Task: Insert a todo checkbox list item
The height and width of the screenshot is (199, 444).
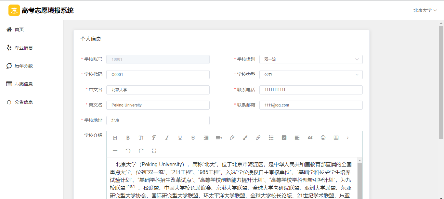Action: [x=284, y=138]
